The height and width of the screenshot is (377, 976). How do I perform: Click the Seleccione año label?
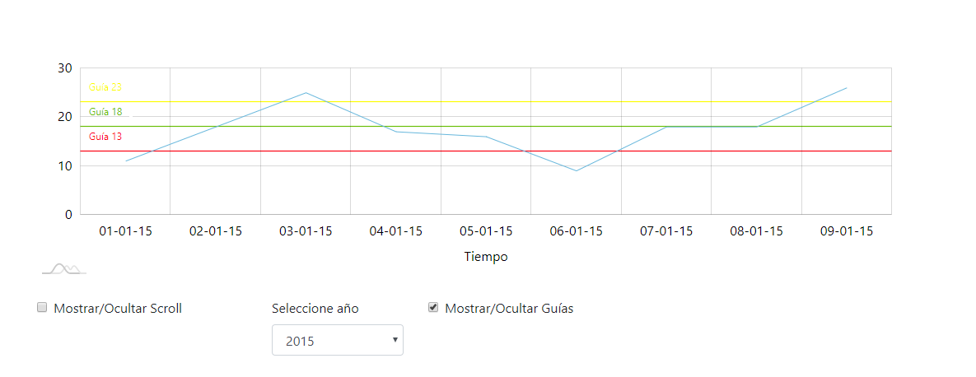315,309
